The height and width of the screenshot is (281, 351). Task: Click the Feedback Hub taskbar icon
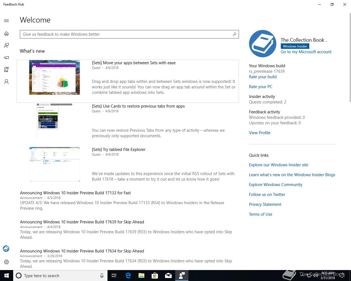(x=182, y=276)
